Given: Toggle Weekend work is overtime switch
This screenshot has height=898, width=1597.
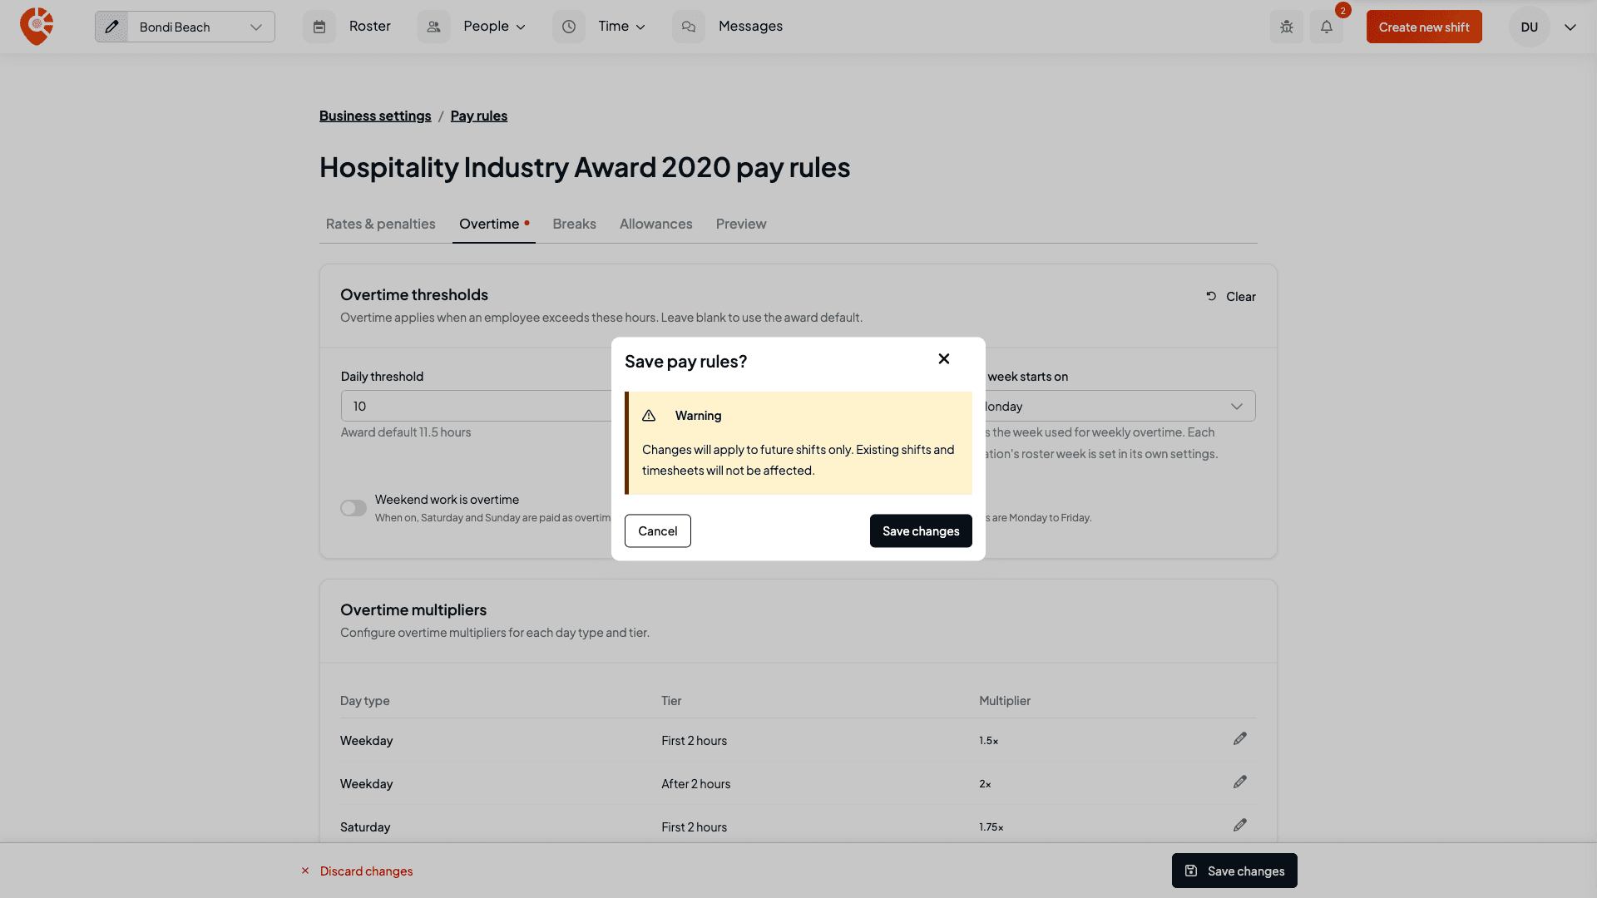Looking at the screenshot, I should pos(354,508).
